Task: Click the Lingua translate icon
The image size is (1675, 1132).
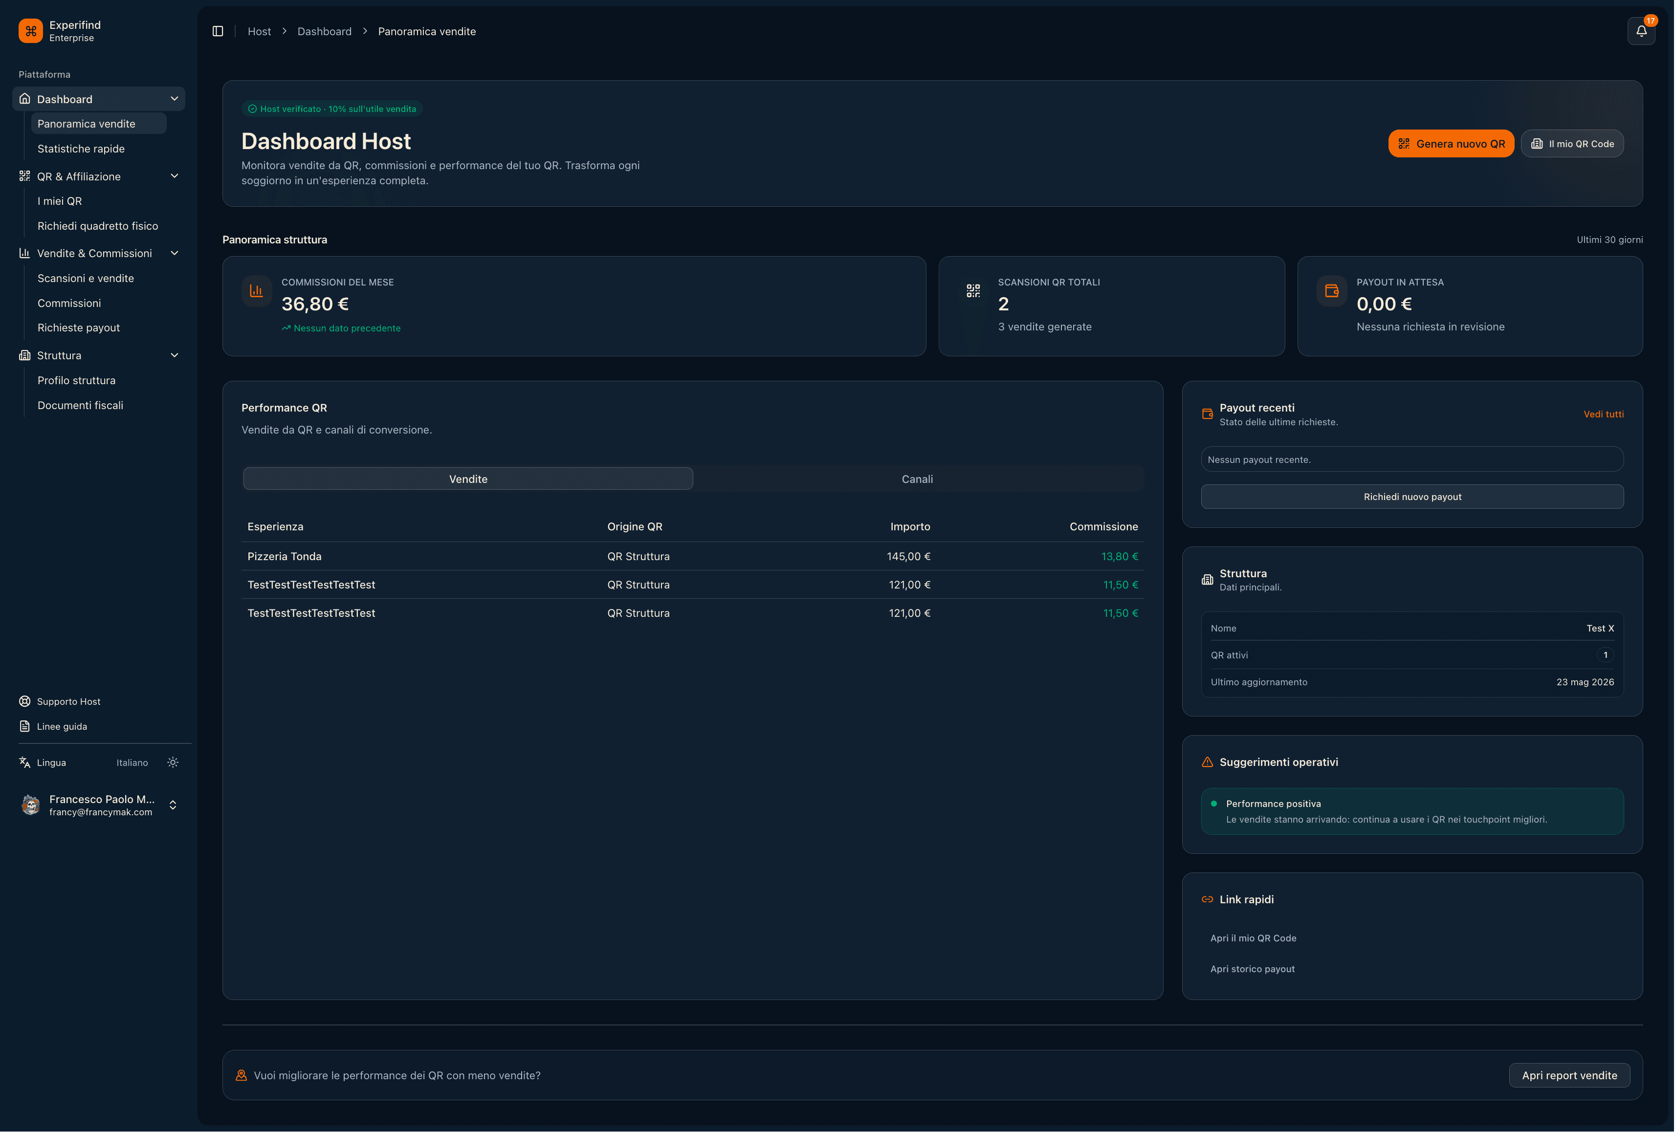Action: tap(24, 762)
